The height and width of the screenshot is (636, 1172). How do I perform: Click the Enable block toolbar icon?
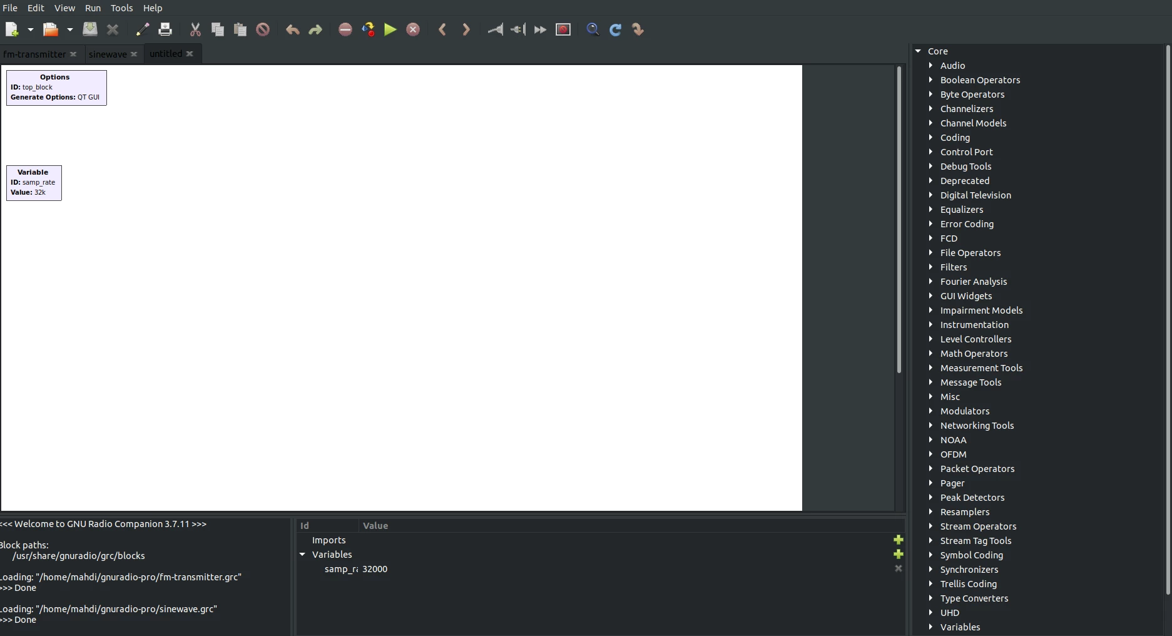pyautogui.click(x=496, y=29)
